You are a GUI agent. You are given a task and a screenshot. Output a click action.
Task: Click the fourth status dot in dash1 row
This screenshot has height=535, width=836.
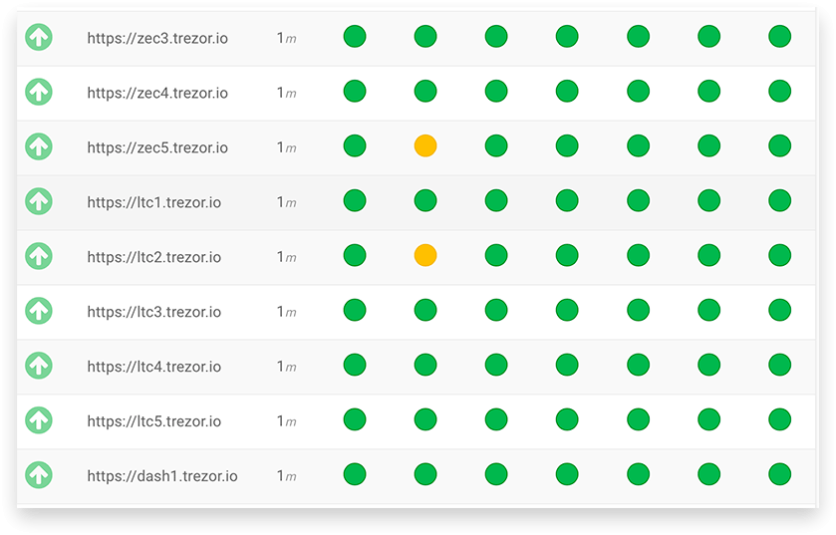point(567,474)
